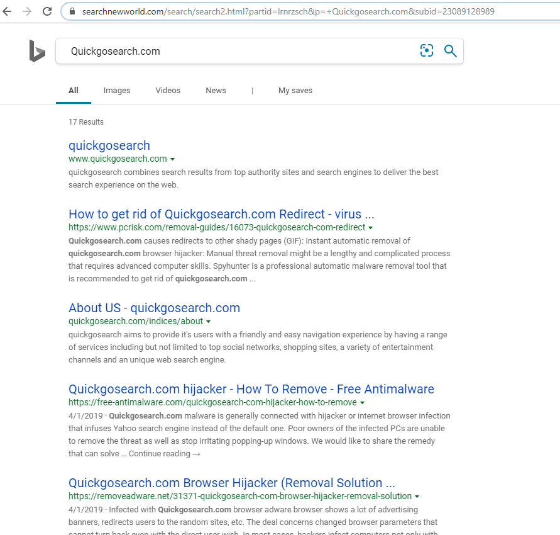
Task: Click the removeadware.net green URL
Action: click(x=240, y=496)
